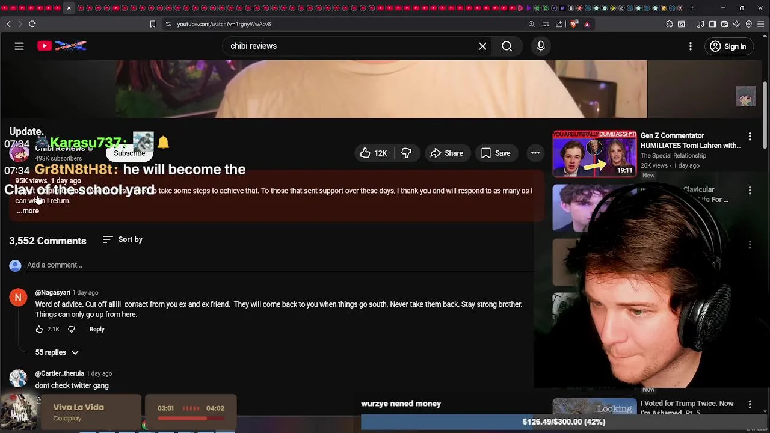770x433 pixels.
Task: Toggle the browser sidebar panel icon
Action: coord(713,24)
